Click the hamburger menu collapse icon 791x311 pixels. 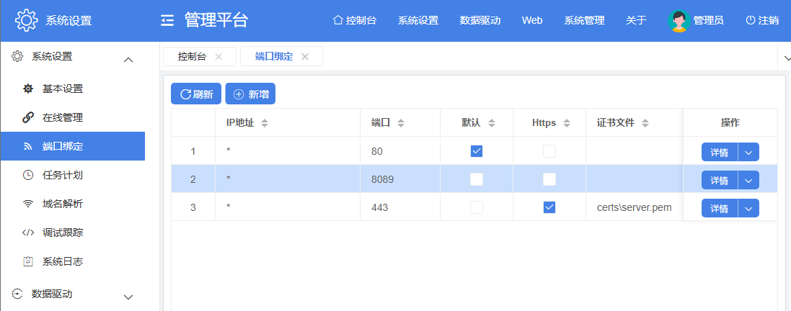tap(167, 21)
